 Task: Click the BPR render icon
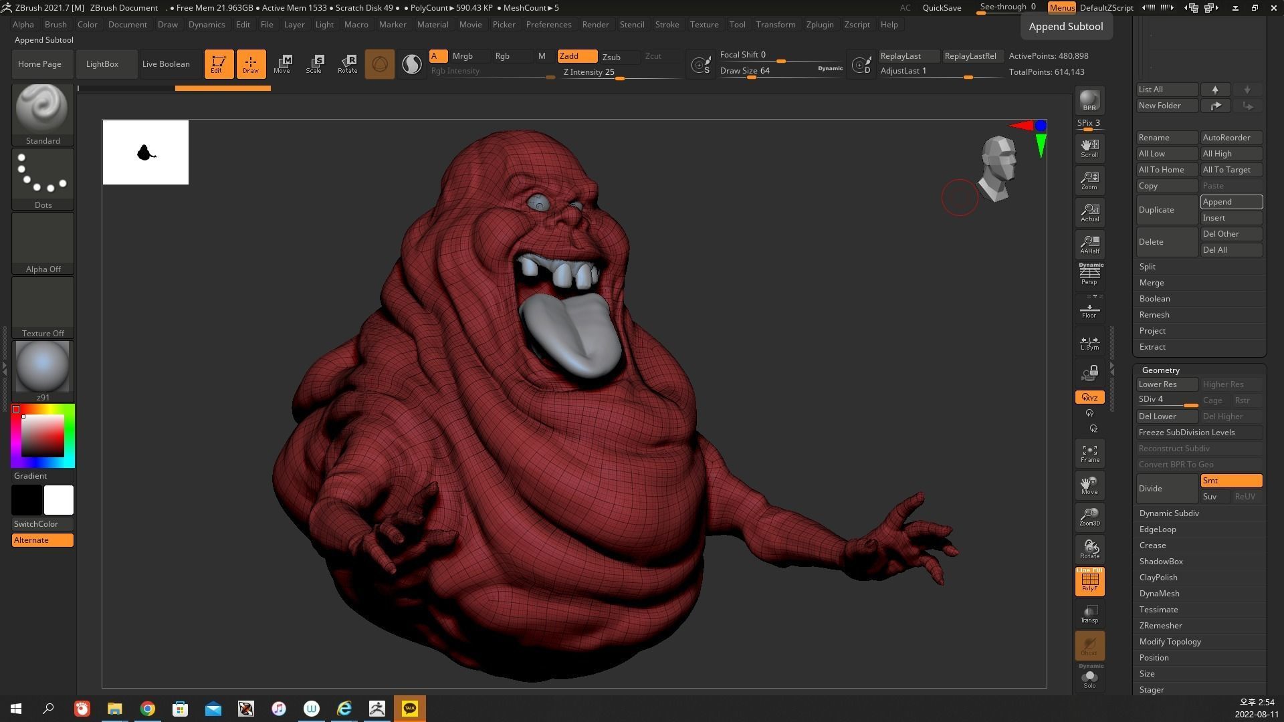(1089, 100)
